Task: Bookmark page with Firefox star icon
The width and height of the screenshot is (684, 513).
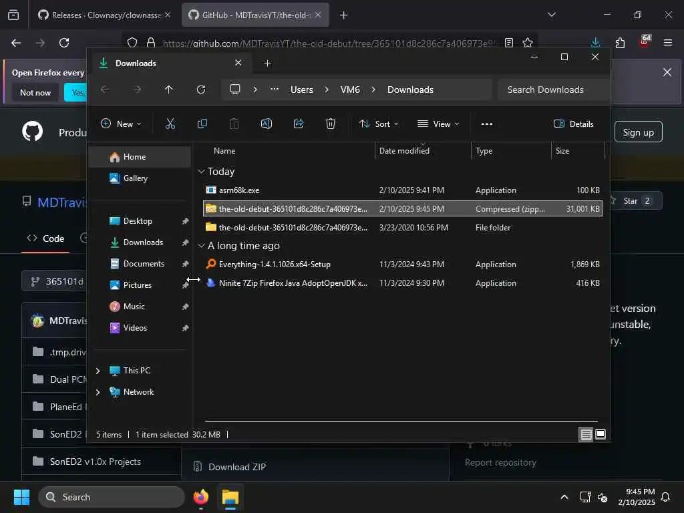Action: click(528, 43)
